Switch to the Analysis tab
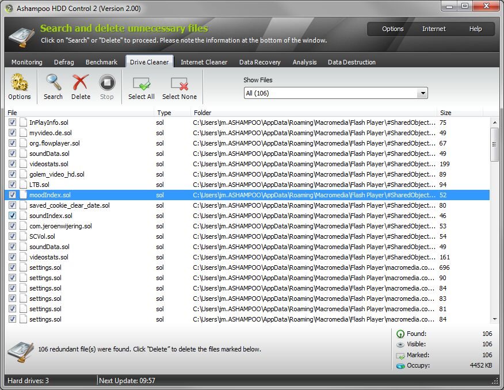Viewport: 504px width, 390px height. [x=304, y=62]
